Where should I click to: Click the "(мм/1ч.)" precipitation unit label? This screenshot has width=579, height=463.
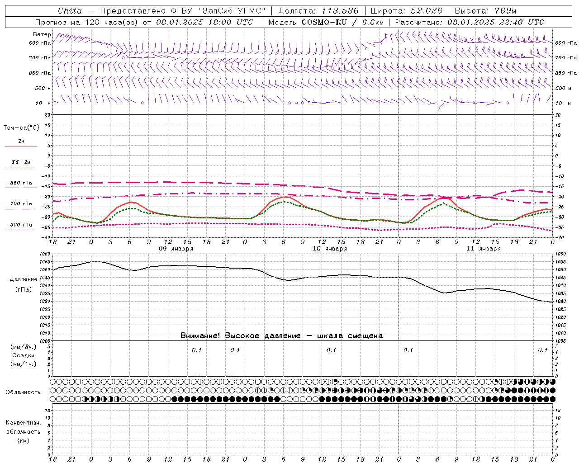(24, 364)
